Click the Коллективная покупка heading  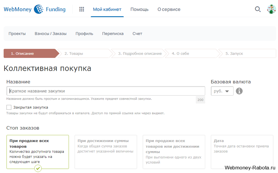pyautogui.click(x=47, y=68)
